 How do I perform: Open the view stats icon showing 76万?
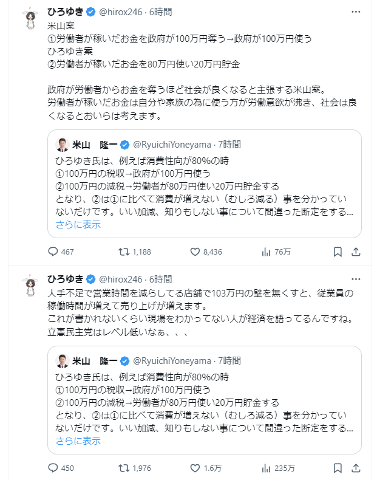coord(266,252)
